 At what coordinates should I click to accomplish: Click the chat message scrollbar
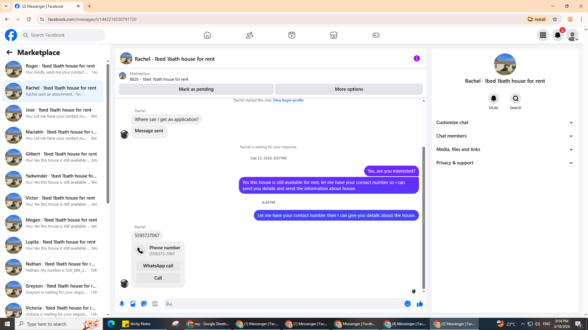click(x=424, y=217)
